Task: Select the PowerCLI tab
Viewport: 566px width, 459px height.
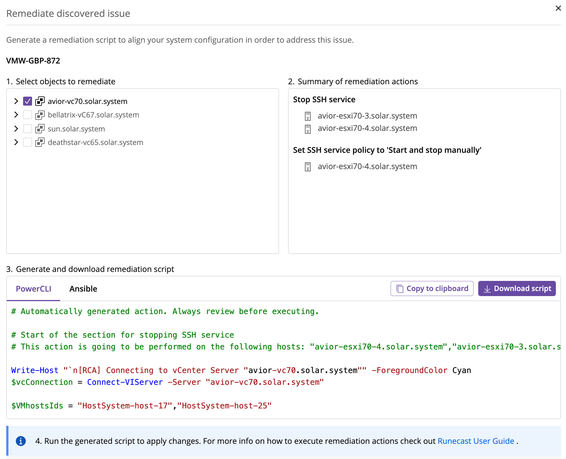Action: [33, 288]
